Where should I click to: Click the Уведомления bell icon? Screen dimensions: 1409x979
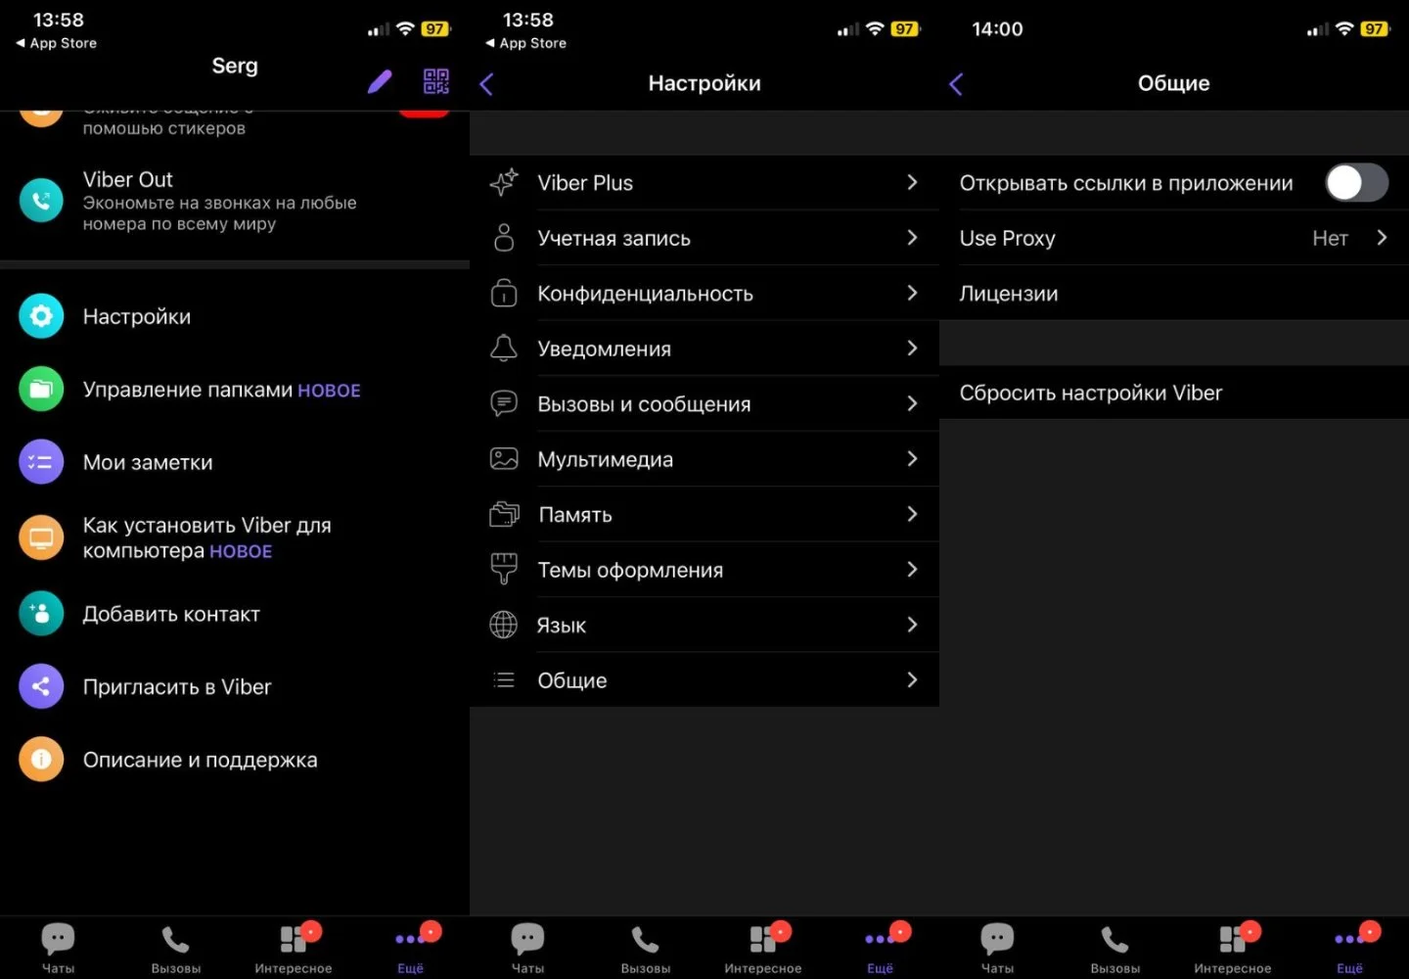[504, 348]
